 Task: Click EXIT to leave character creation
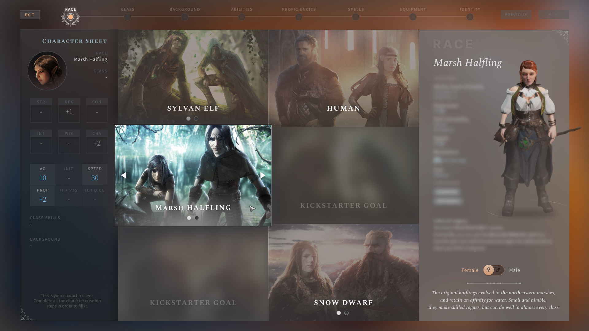point(29,14)
